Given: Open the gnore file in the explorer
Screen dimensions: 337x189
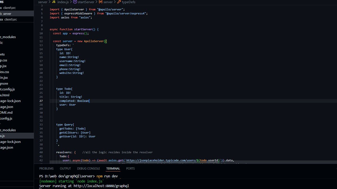Looking at the screenshot, I should (4, 83).
